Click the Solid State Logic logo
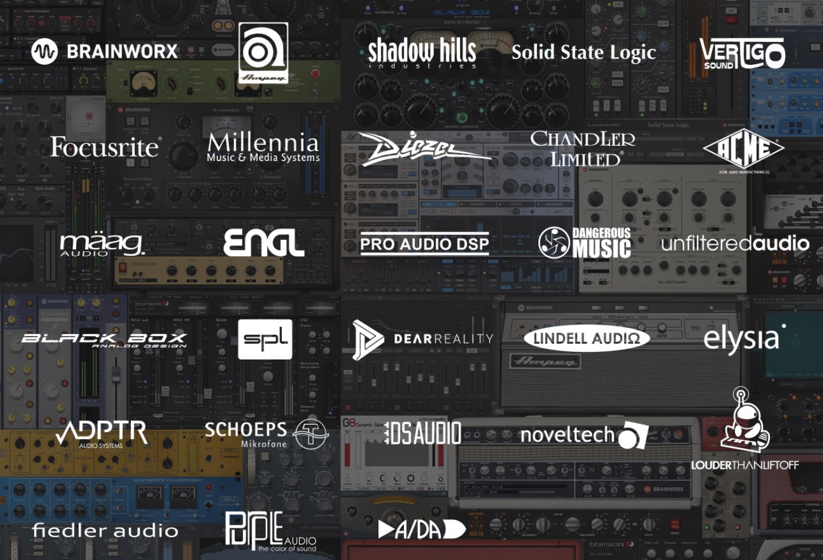823x560 pixels. pyautogui.click(x=584, y=52)
